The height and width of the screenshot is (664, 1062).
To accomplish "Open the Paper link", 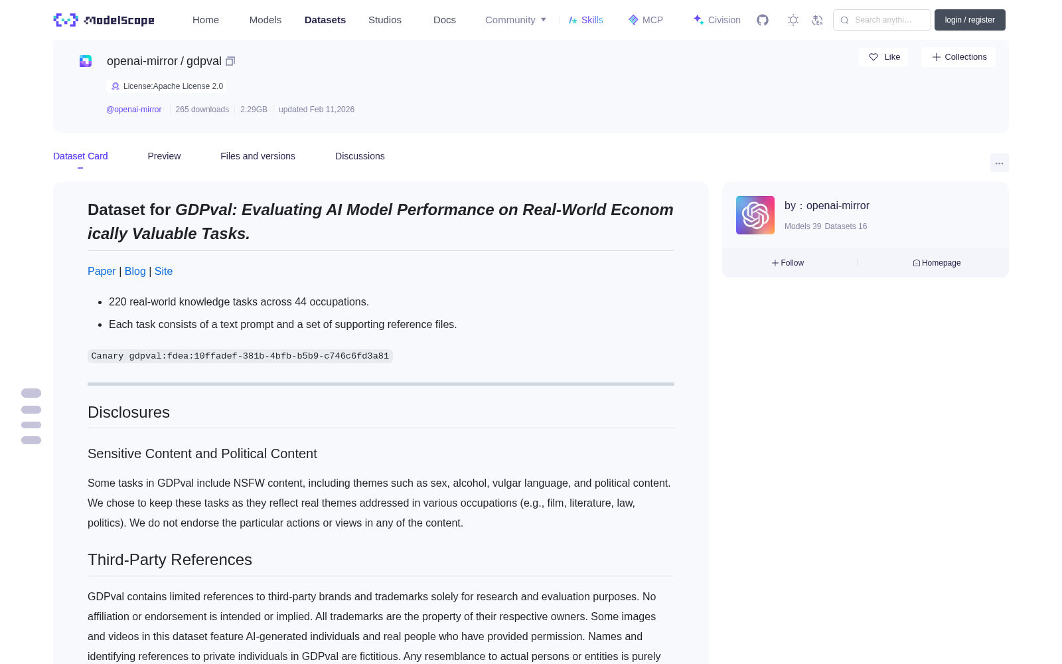I will (102, 271).
